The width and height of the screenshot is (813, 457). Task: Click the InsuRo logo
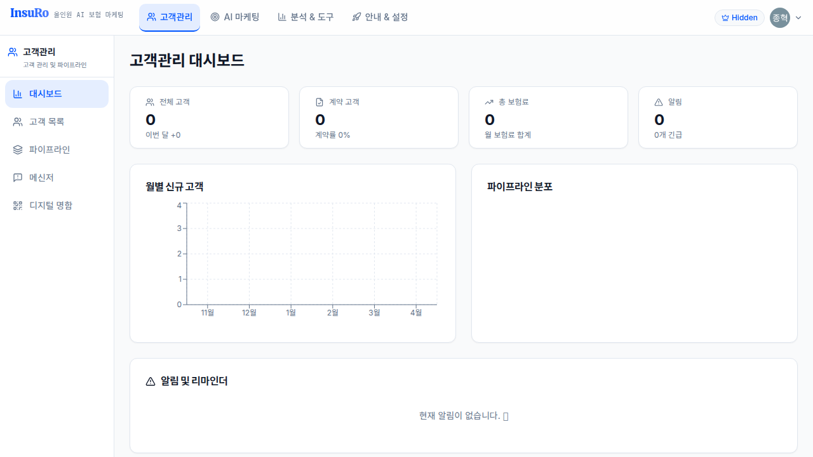click(x=30, y=13)
